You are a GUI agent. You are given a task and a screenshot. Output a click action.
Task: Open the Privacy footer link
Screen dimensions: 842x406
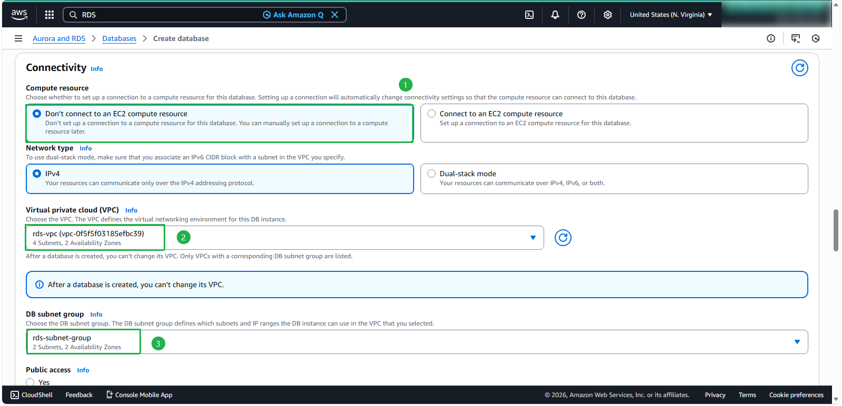click(715, 395)
